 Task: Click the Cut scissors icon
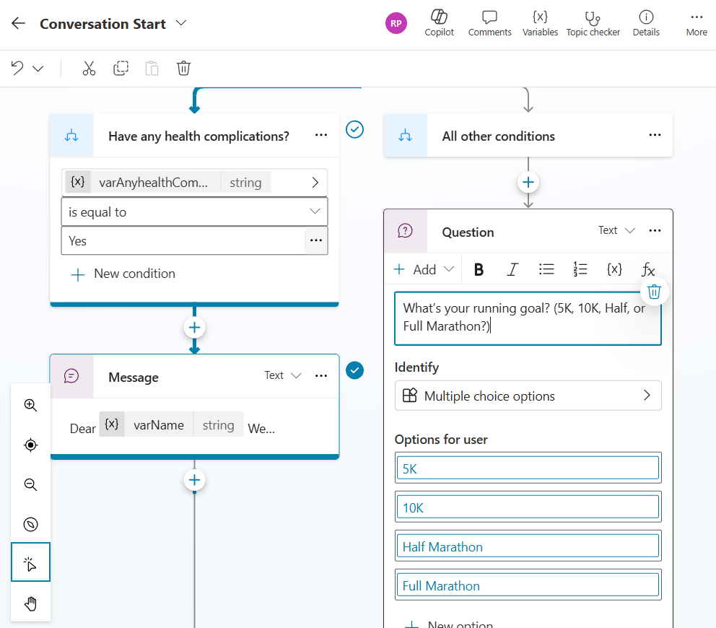89,69
